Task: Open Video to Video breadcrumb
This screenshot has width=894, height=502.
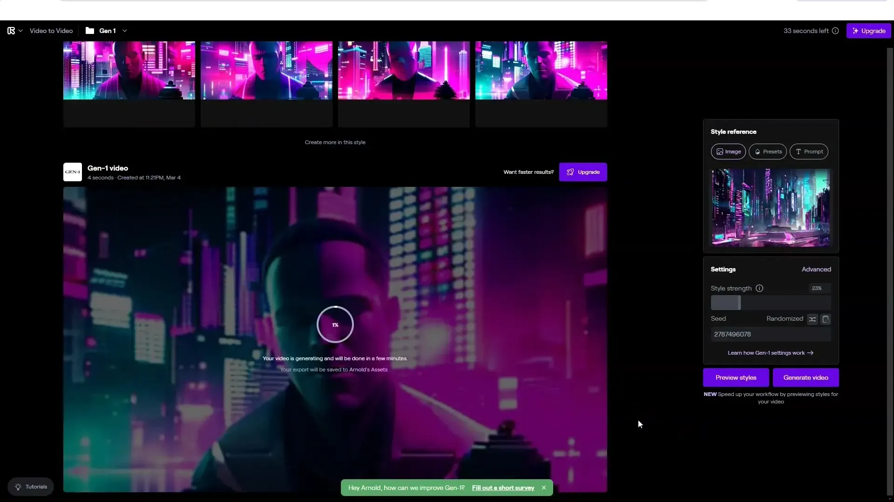Action: 51,31
